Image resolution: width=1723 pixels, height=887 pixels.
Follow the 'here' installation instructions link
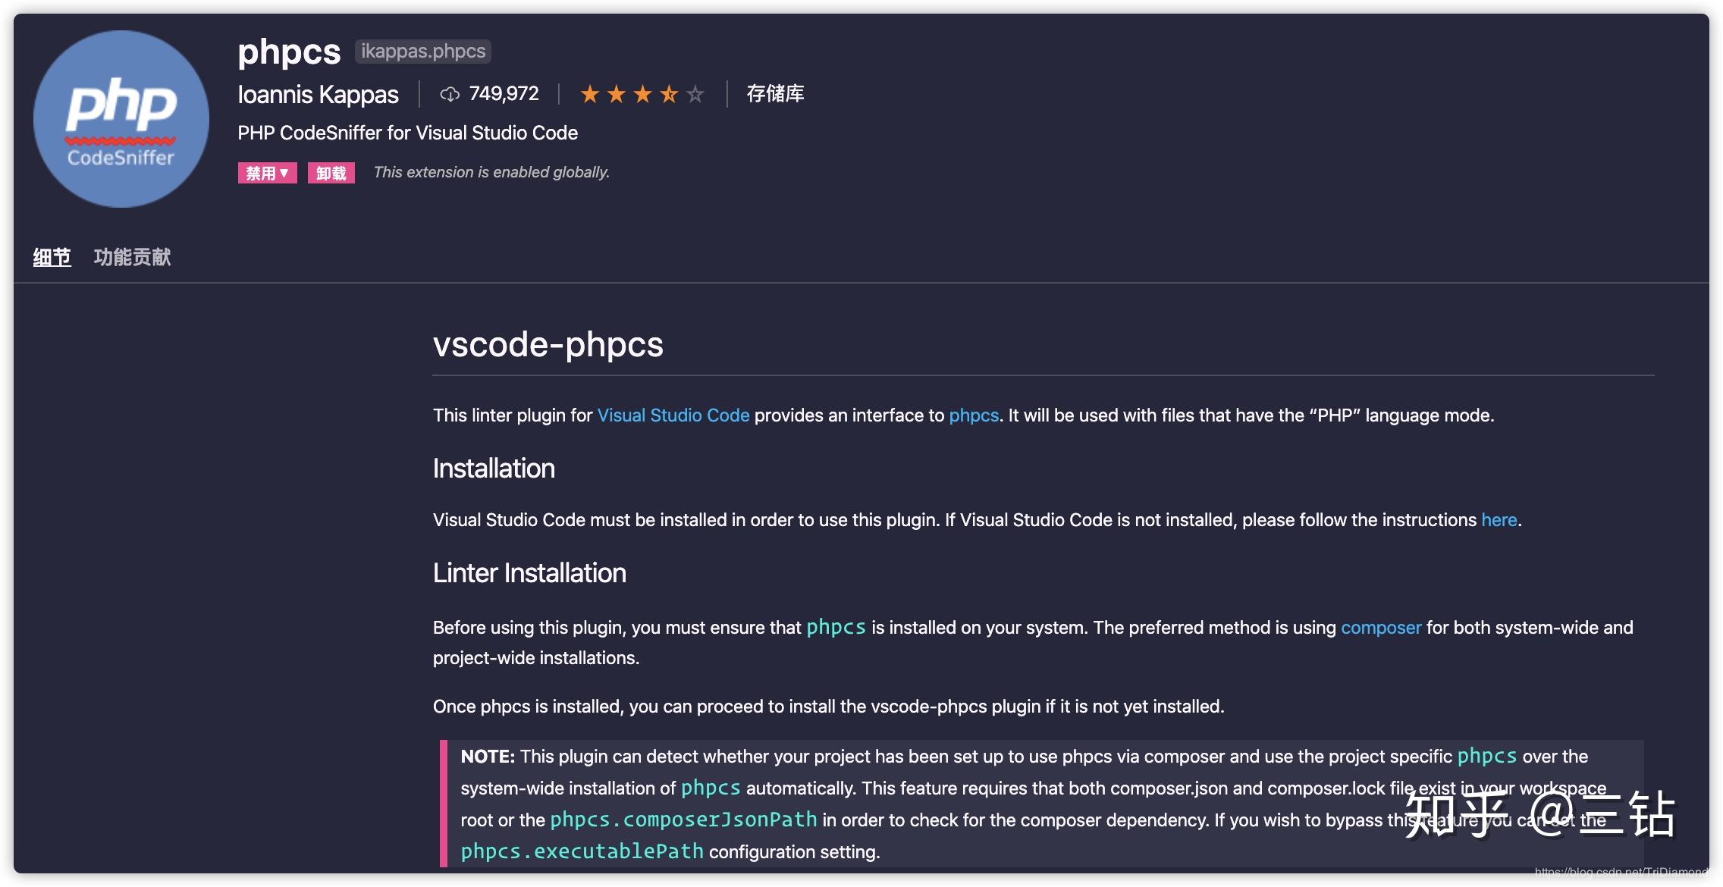[x=1499, y=520]
